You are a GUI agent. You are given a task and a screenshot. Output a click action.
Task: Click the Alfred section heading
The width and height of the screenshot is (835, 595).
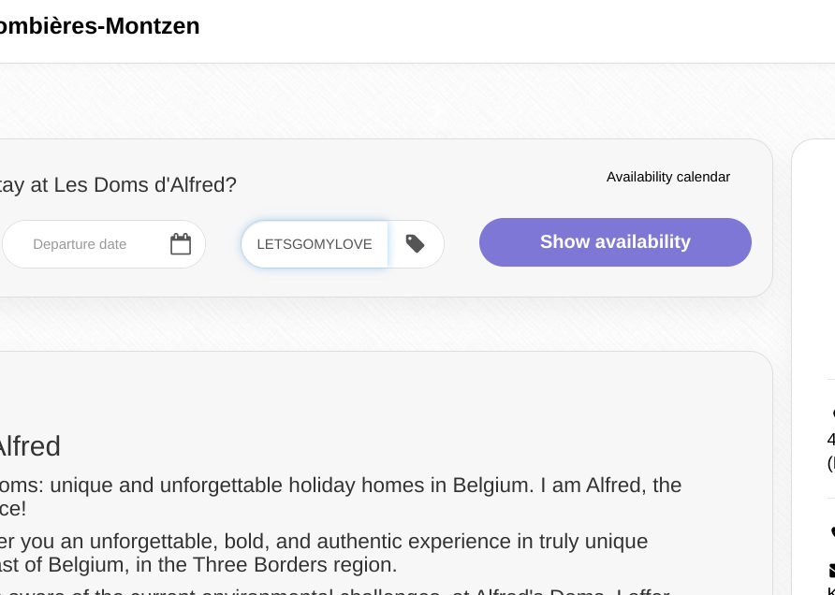(x=30, y=446)
